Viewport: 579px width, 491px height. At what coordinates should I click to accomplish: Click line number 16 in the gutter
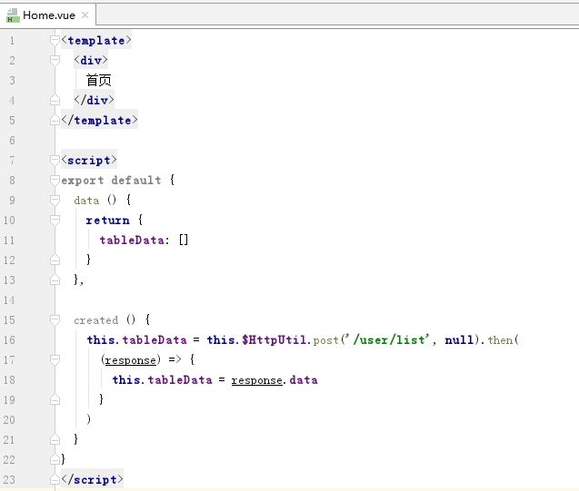(x=9, y=339)
